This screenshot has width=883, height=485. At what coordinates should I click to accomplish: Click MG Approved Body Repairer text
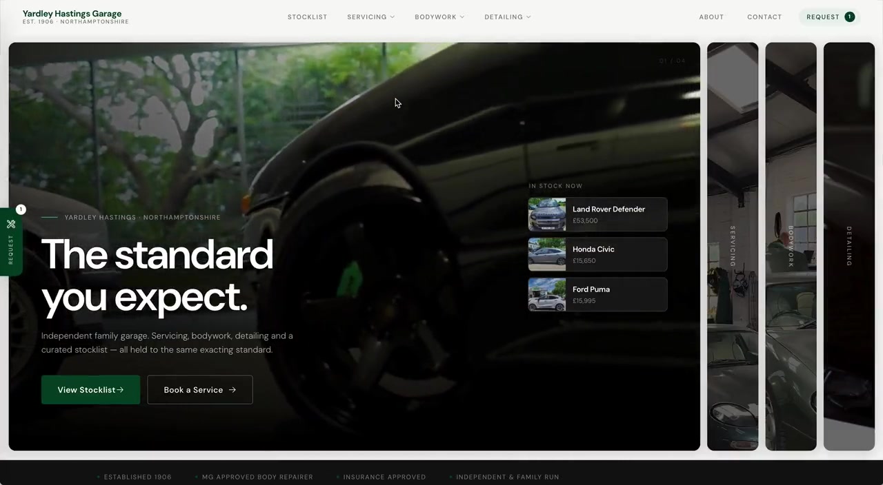point(257,477)
